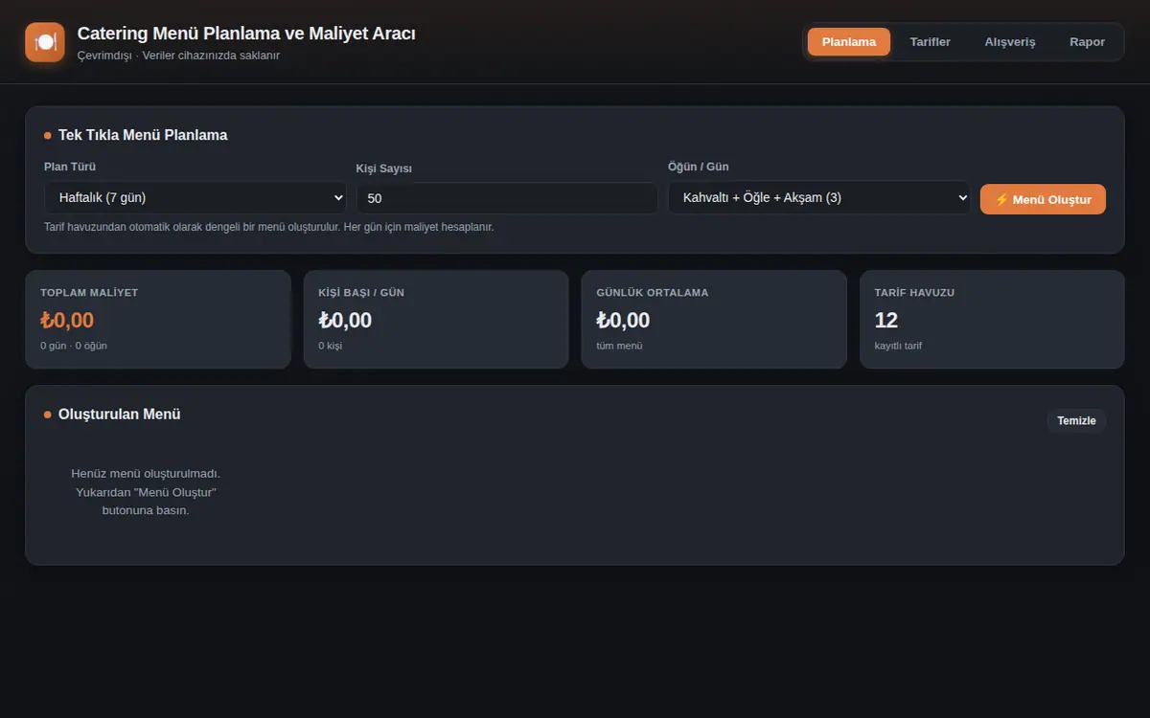Focus the Kişi Sayısı input field
Image resolution: width=1150 pixels, height=718 pixels.
tap(507, 198)
